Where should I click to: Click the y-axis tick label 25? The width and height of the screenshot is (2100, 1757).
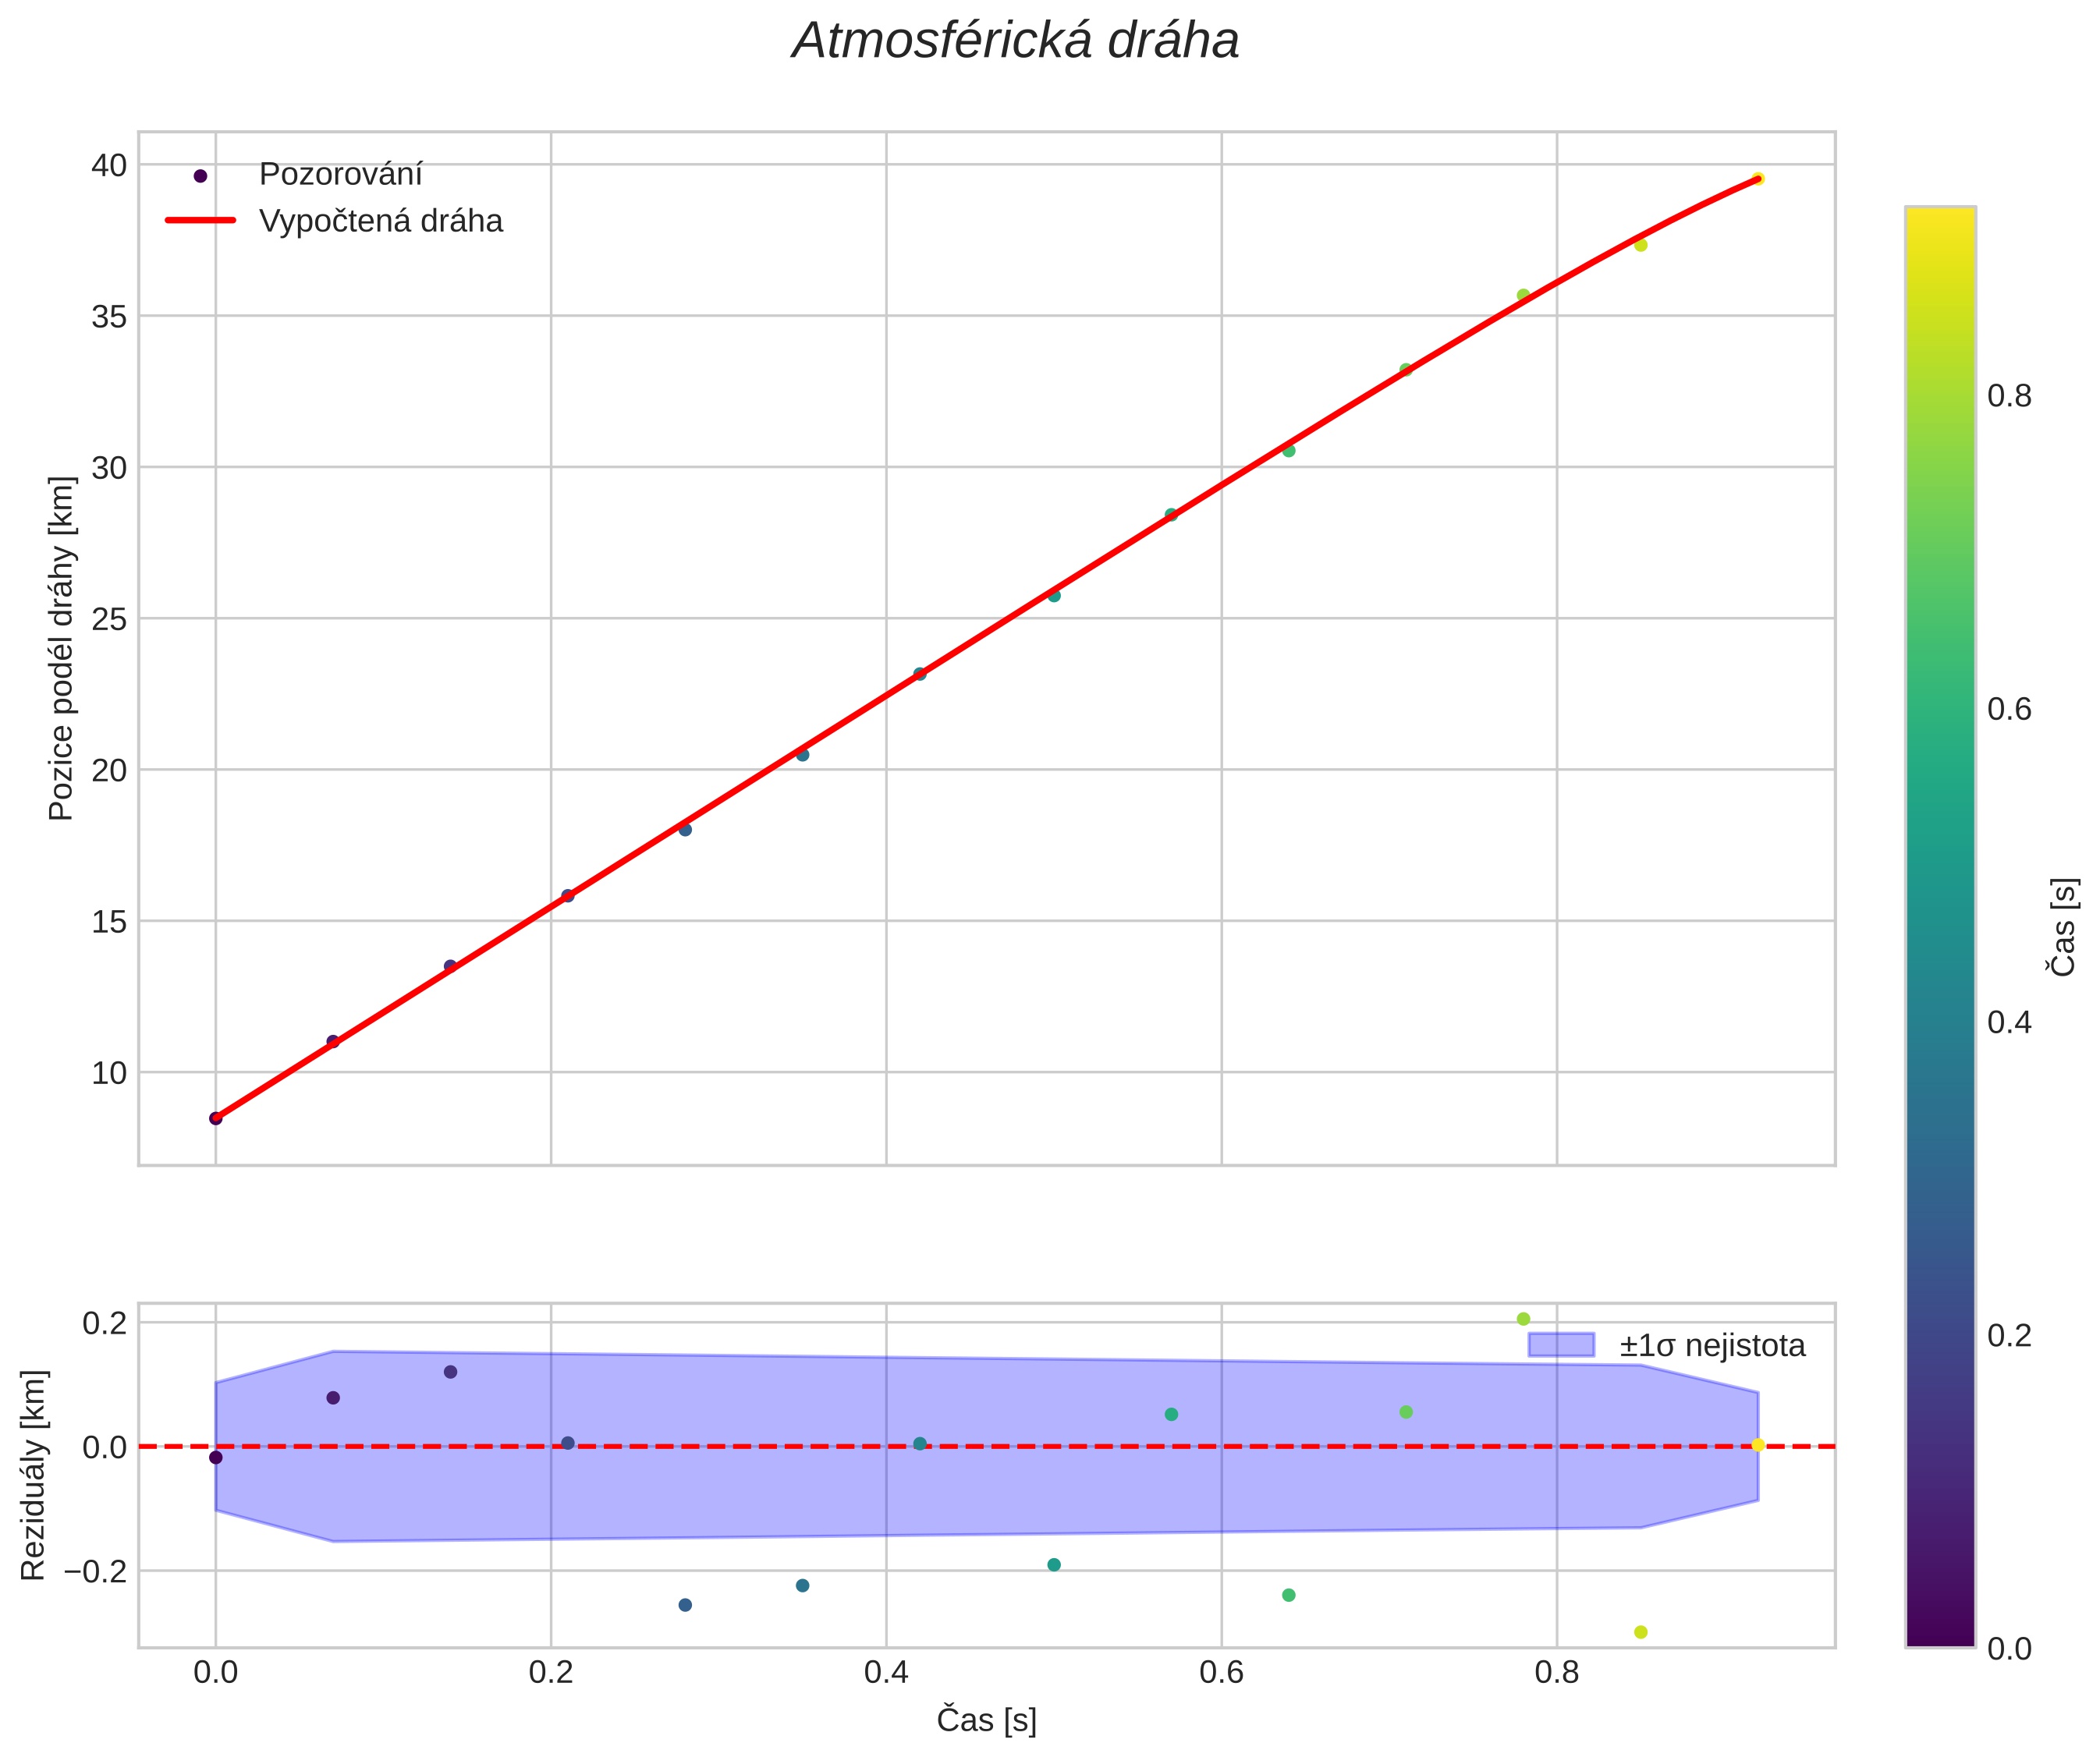click(x=110, y=620)
